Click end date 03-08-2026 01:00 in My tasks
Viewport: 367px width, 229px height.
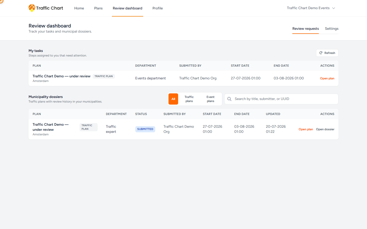pyautogui.click(x=289, y=78)
